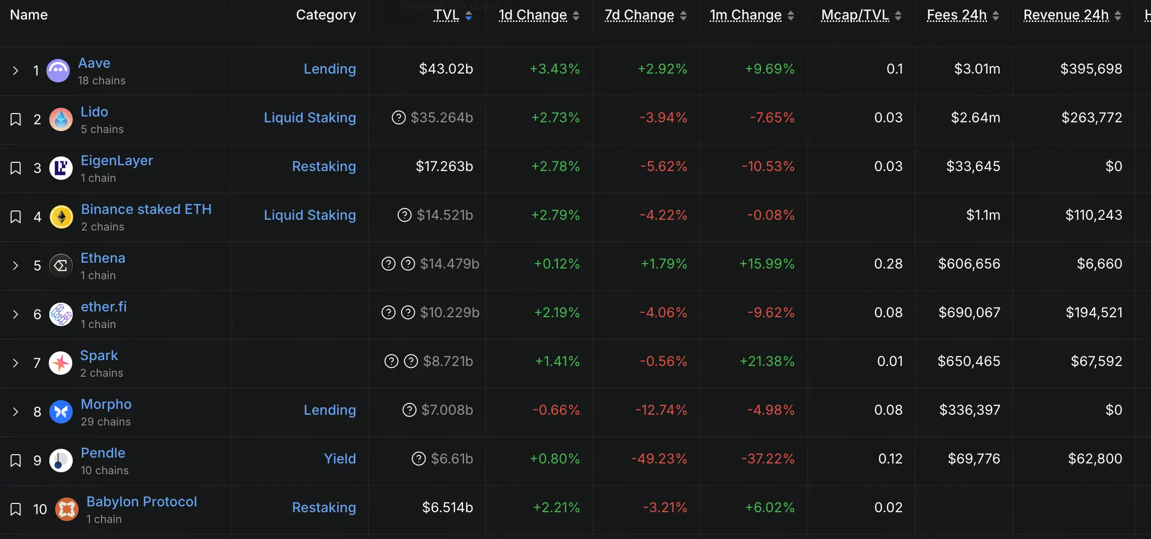Open the ether.fi protocol page
The height and width of the screenshot is (539, 1151).
(x=103, y=307)
